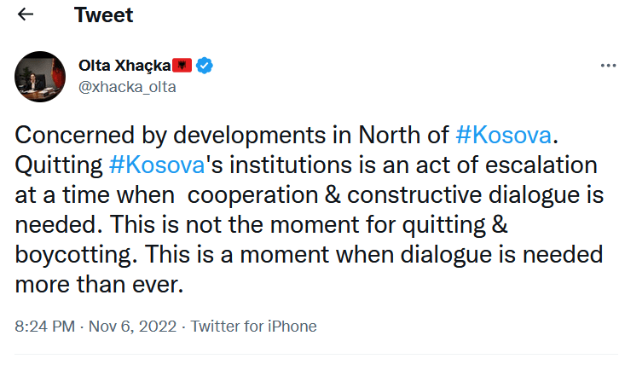Click the blue verified badge
Image resolution: width=619 pixels, height=376 pixels.
pyautogui.click(x=205, y=66)
